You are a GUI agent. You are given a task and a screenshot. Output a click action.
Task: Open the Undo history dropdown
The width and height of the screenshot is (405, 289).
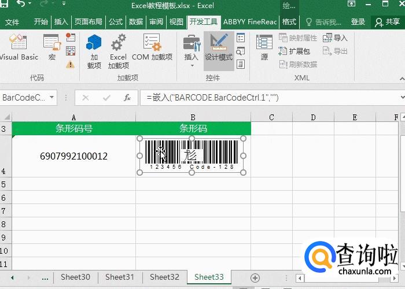30,3
